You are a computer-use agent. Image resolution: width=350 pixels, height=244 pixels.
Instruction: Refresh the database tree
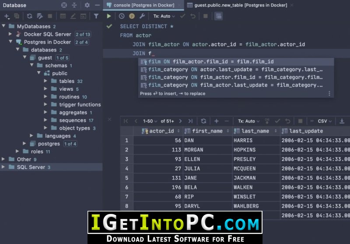(x=29, y=16)
